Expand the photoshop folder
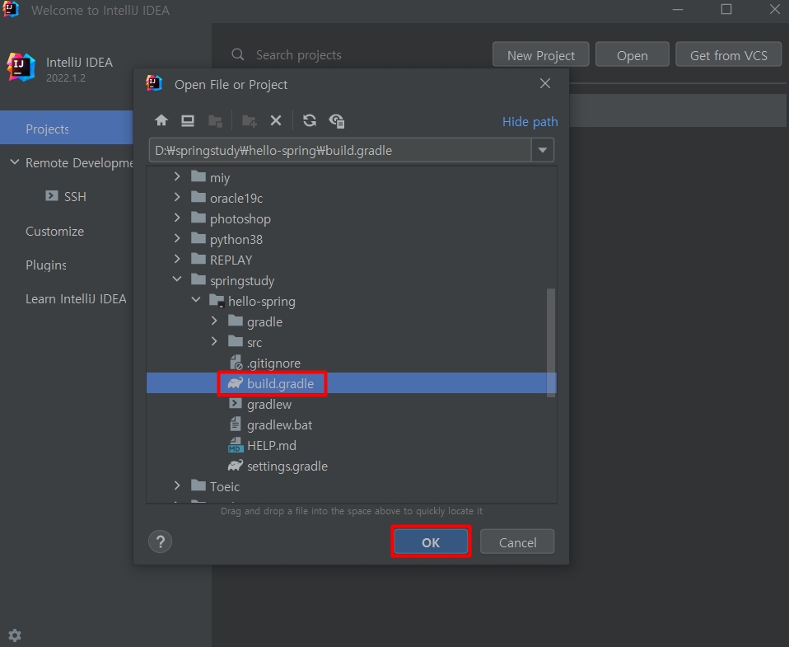 click(x=177, y=218)
